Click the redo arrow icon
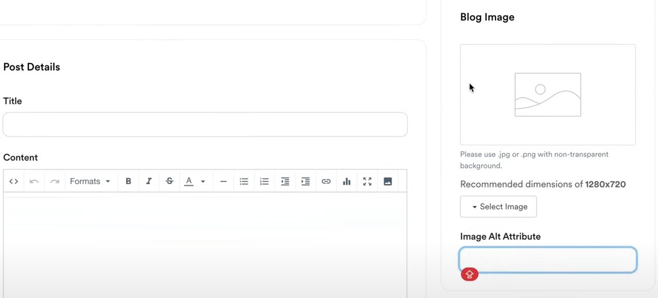 coord(54,181)
